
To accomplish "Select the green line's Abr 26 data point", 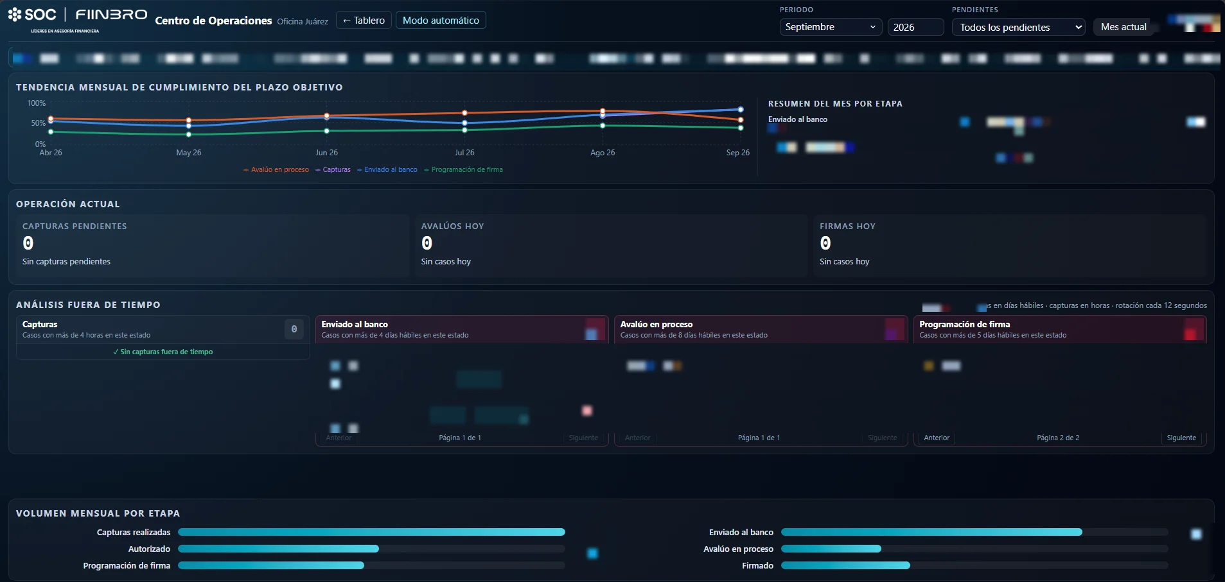I will pyautogui.click(x=51, y=132).
